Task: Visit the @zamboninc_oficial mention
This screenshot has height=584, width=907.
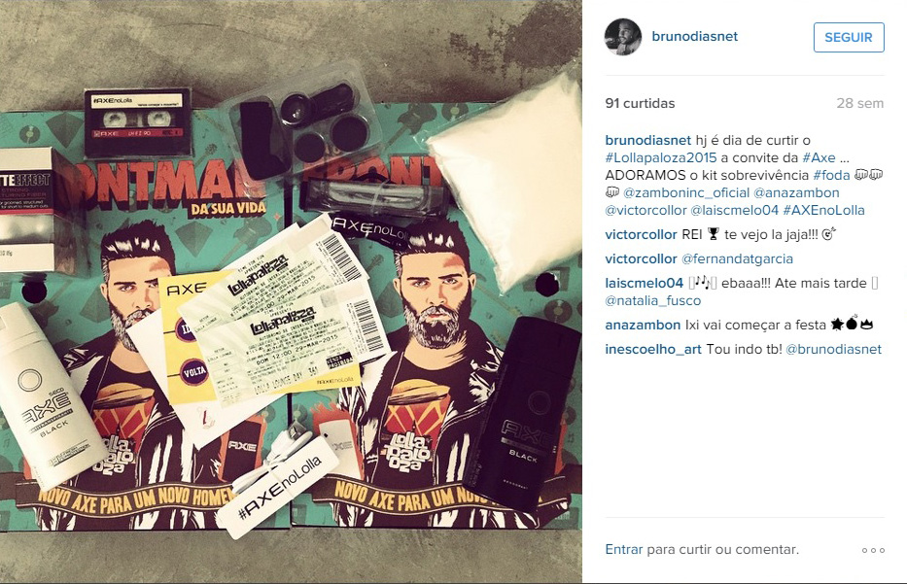Action: click(x=686, y=192)
